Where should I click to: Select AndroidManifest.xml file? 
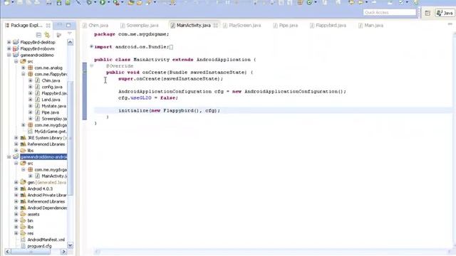coord(46,240)
